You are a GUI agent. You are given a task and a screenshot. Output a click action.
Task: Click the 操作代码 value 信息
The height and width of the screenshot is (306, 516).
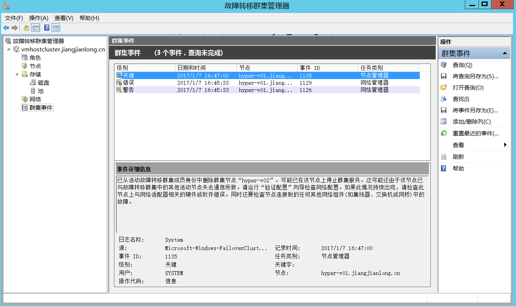tap(171, 281)
